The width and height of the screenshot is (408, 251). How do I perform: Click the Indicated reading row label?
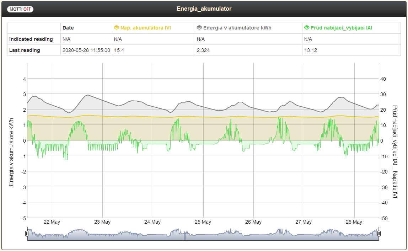tap(31, 39)
